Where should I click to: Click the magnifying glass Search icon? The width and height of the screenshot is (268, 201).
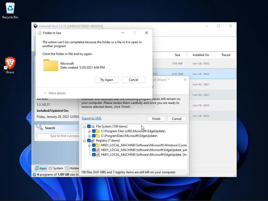click(40, 127)
